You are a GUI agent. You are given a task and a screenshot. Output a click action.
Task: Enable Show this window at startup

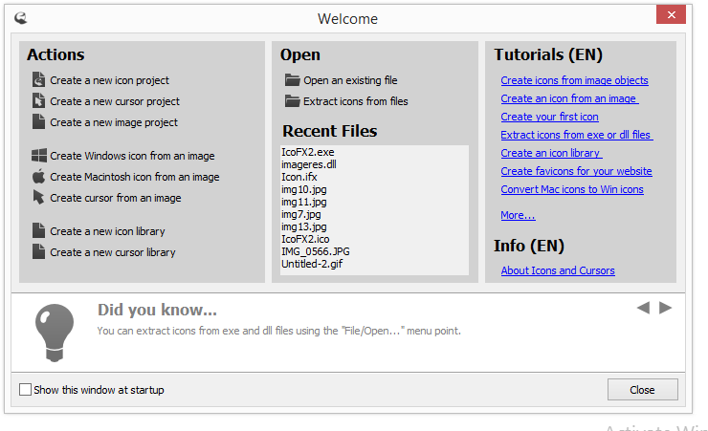(26, 390)
